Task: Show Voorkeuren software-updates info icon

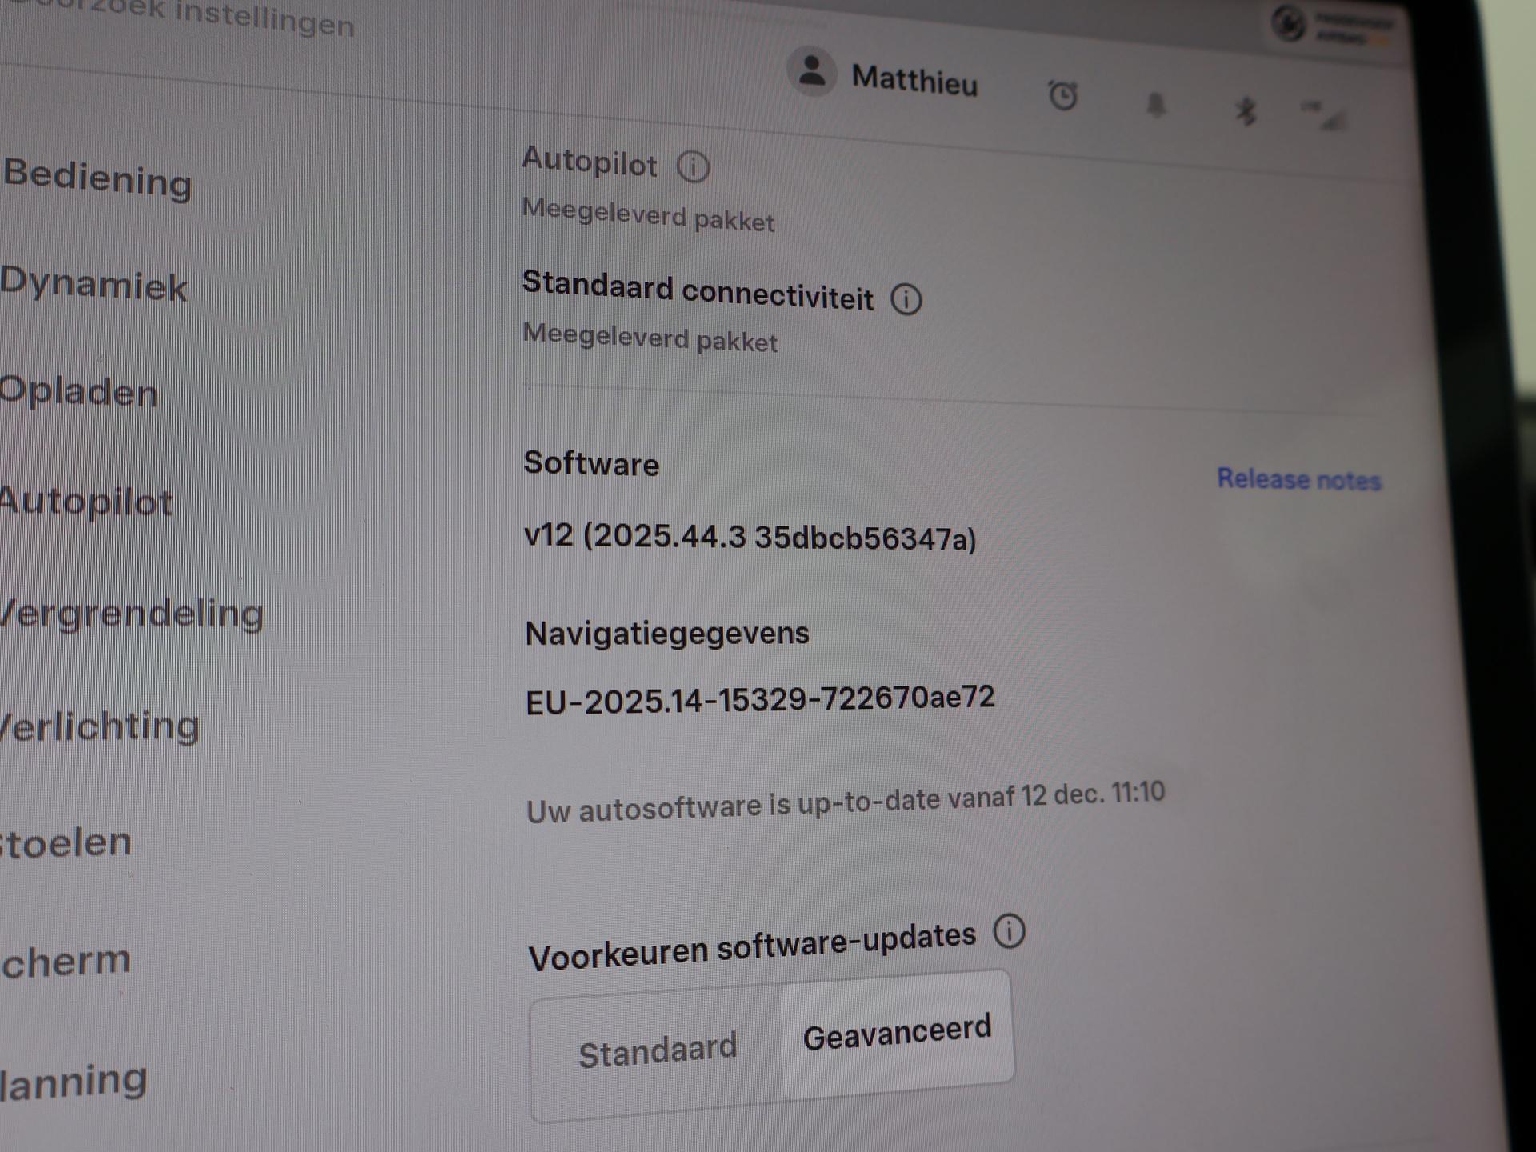Action: click(1009, 932)
